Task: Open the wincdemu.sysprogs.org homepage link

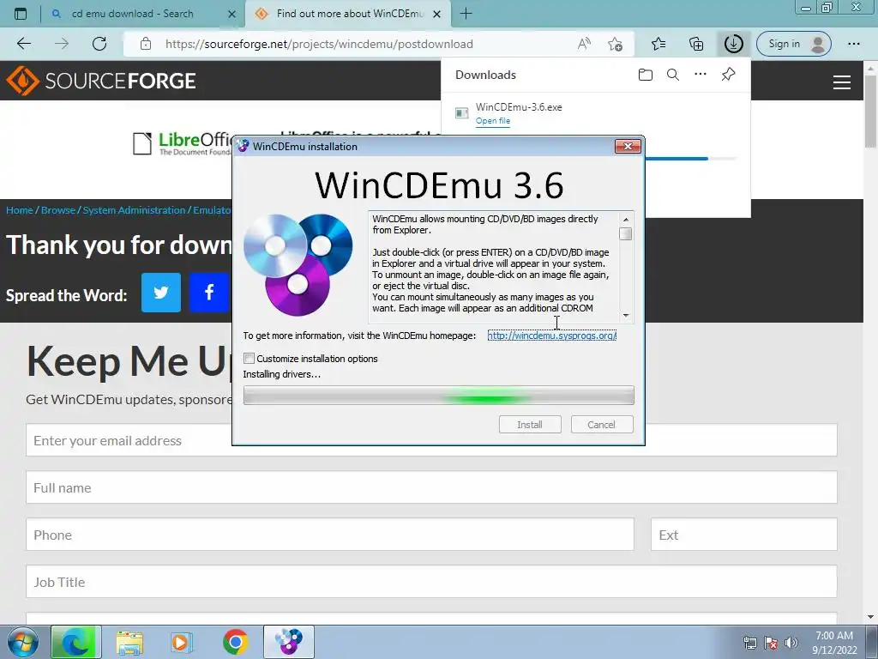Action: click(x=551, y=336)
